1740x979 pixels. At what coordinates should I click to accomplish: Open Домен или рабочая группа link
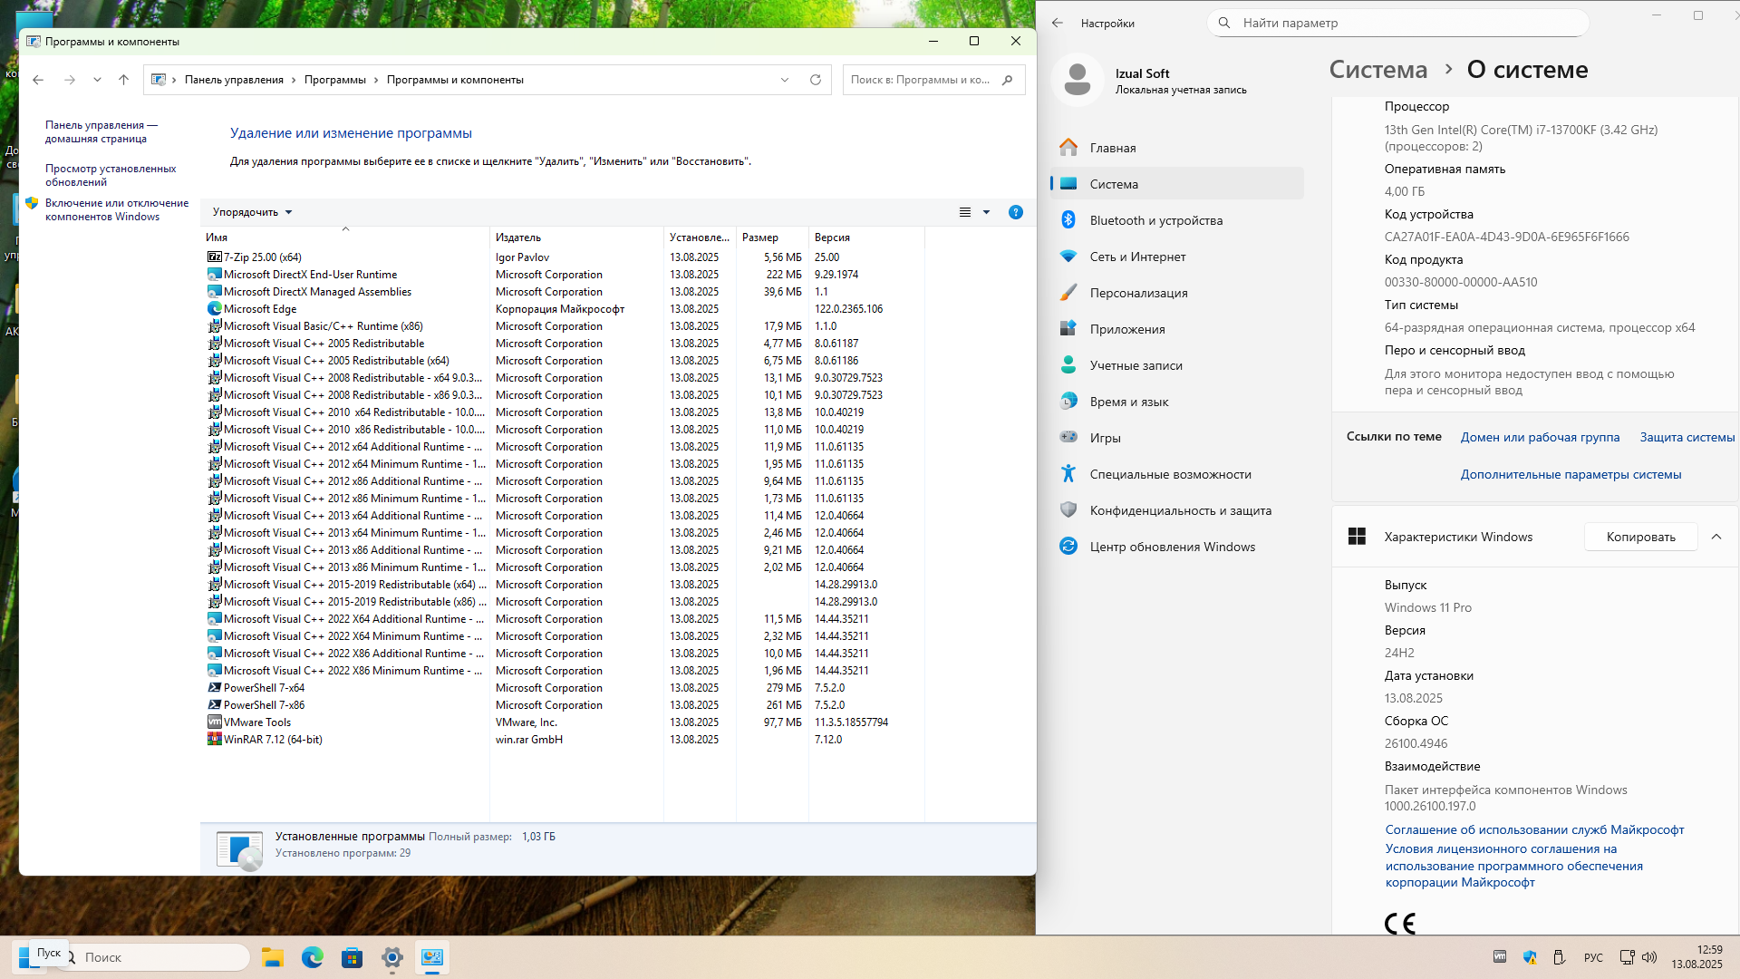[x=1540, y=437]
